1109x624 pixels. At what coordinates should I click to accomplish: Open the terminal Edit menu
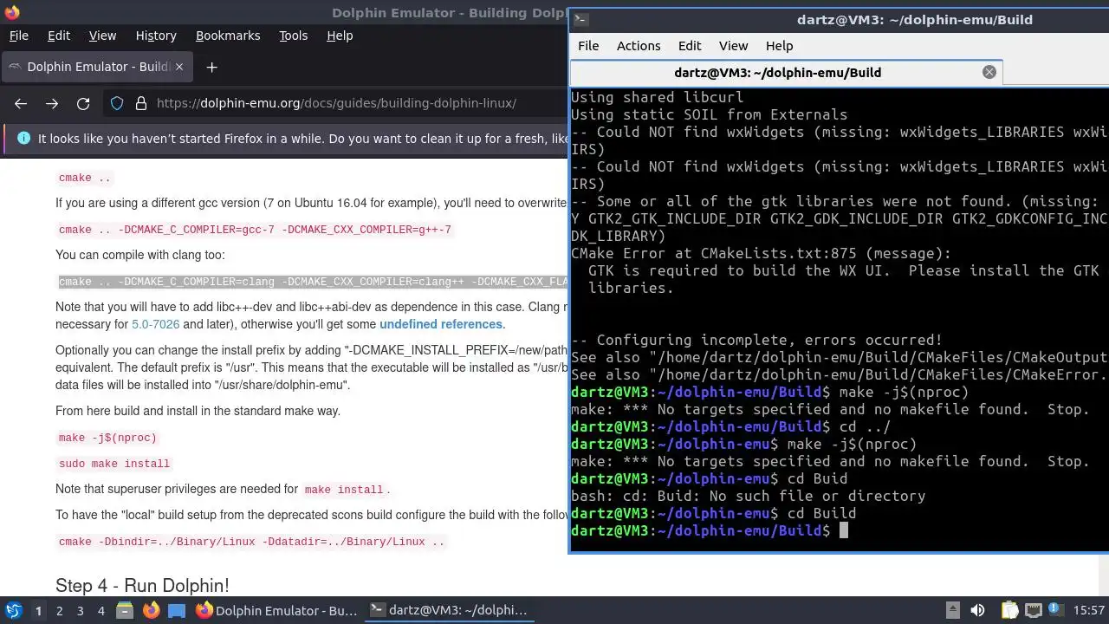pos(690,46)
